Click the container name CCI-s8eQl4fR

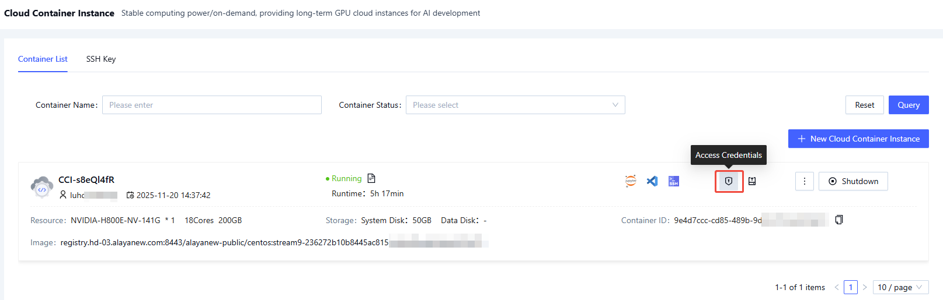[x=86, y=179]
